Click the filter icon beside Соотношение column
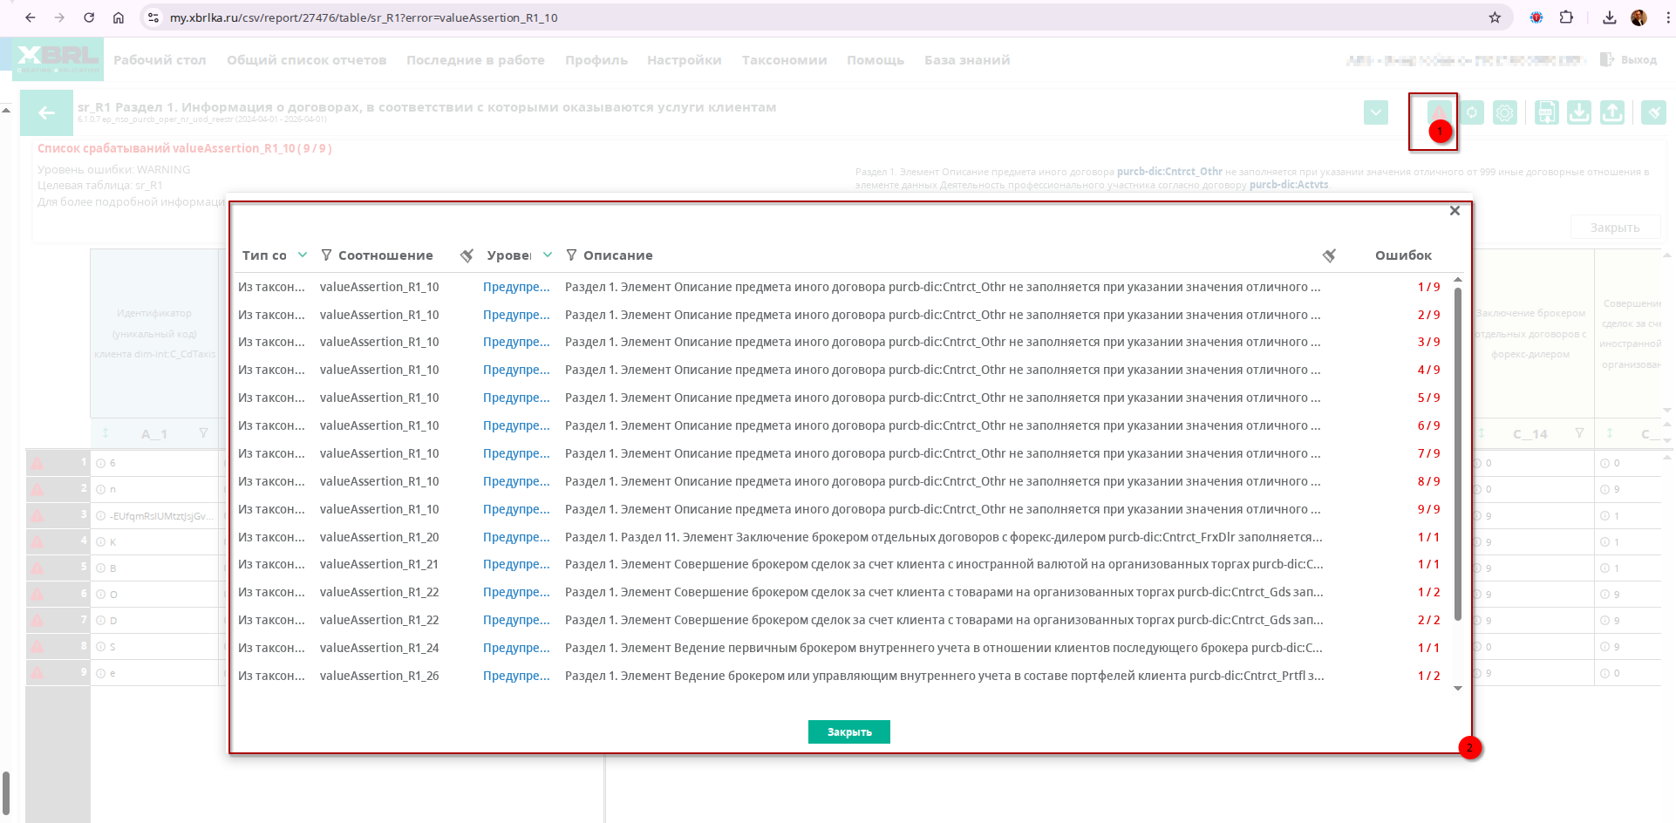 326,255
